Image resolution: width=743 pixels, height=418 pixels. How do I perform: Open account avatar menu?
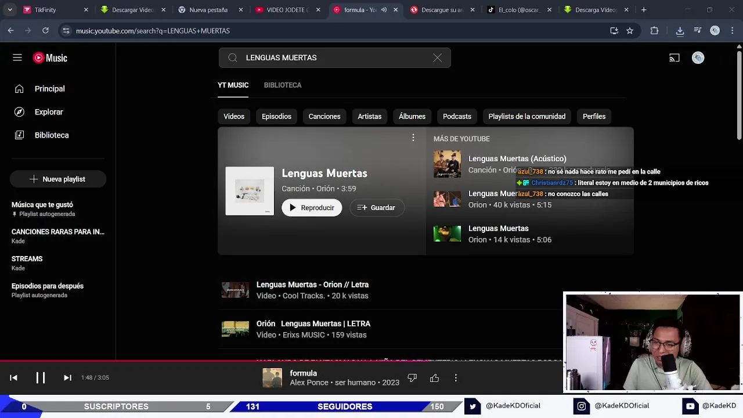(698, 57)
